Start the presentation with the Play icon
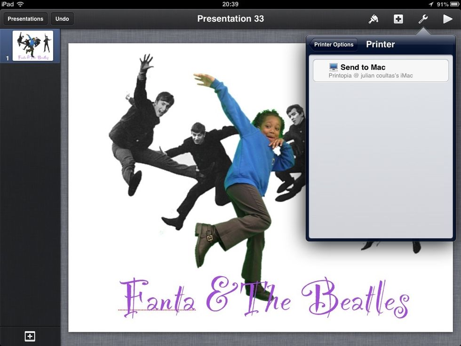 447,19
